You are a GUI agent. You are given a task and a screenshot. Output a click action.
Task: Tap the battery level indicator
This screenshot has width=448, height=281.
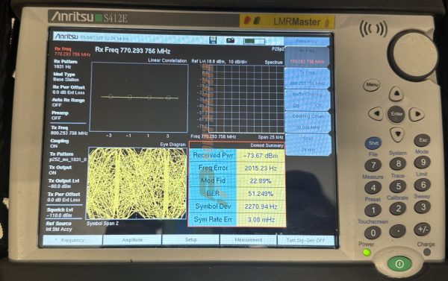point(255,41)
